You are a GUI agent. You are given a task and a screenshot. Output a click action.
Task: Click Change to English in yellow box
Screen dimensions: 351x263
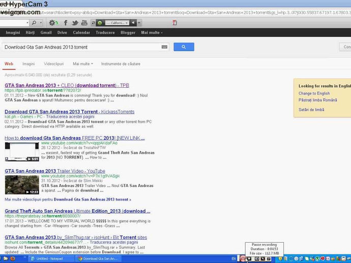pos(314,93)
